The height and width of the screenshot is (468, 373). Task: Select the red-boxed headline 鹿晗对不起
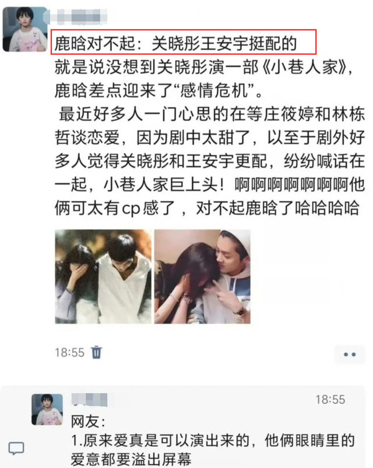184,42
